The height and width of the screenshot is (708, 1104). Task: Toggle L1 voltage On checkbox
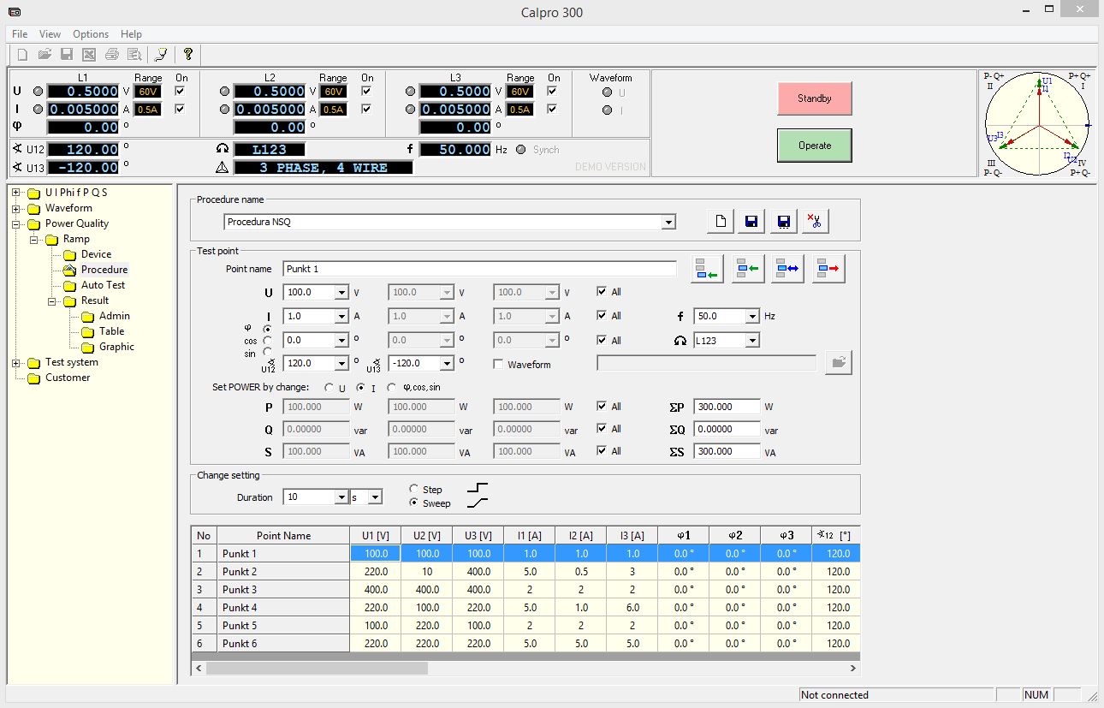tap(180, 91)
